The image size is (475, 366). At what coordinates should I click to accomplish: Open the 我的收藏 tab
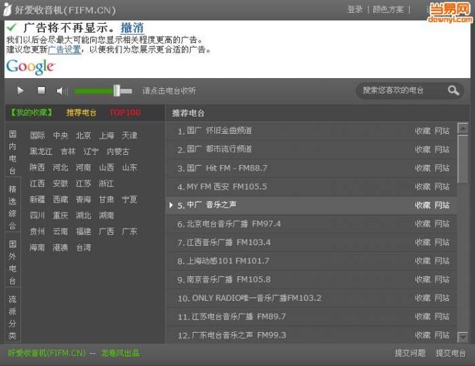pyautogui.click(x=31, y=113)
